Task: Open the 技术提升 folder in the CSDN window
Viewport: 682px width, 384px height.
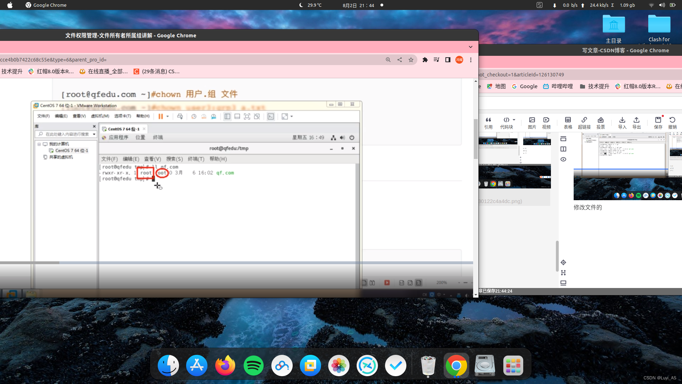Action: [x=595, y=86]
